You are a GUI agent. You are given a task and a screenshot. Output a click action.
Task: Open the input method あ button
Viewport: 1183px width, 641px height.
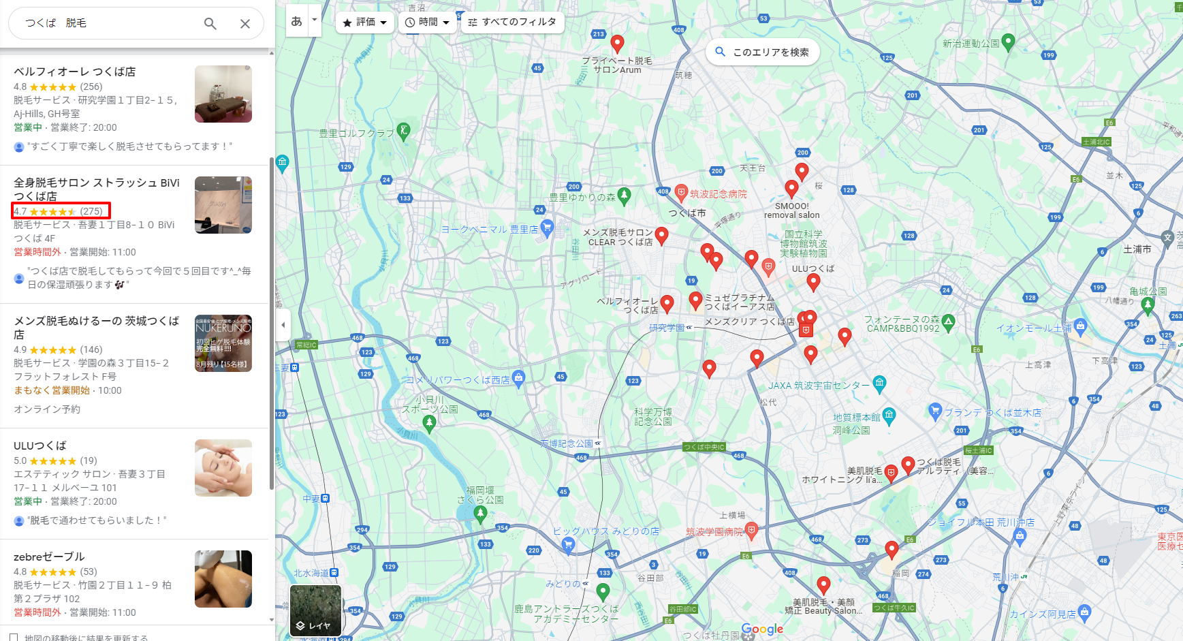(296, 21)
